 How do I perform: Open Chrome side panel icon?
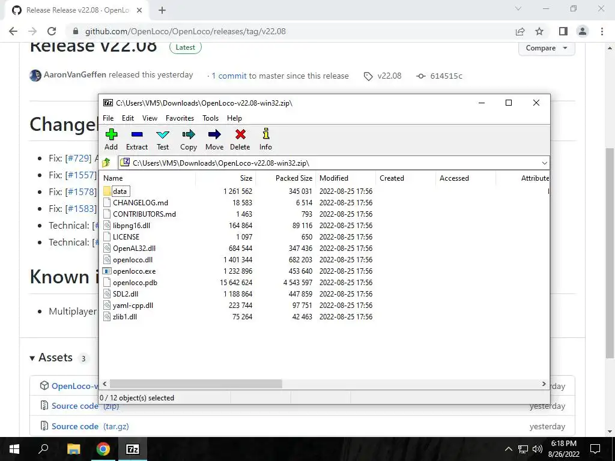(563, 31)
